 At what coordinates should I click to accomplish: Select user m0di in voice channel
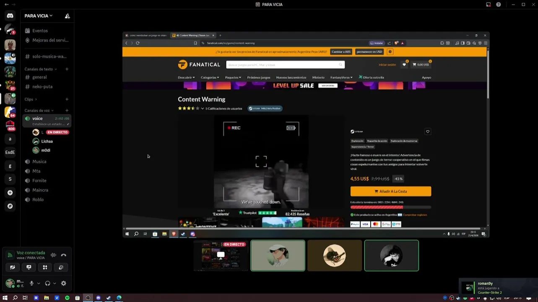click(46, 150)
